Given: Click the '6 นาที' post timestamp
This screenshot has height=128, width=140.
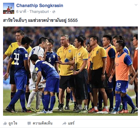Looking at the screenshot, I should point(21,12).
